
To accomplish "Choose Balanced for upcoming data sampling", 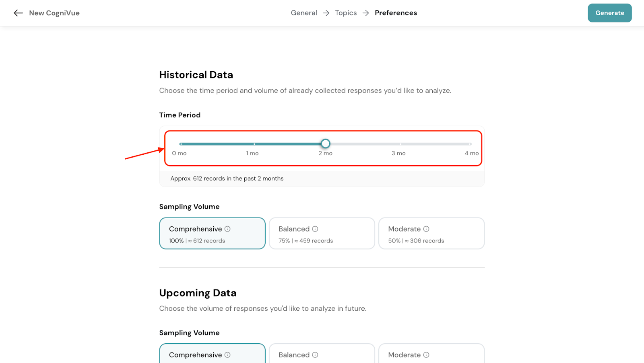I will coord(322,354).
